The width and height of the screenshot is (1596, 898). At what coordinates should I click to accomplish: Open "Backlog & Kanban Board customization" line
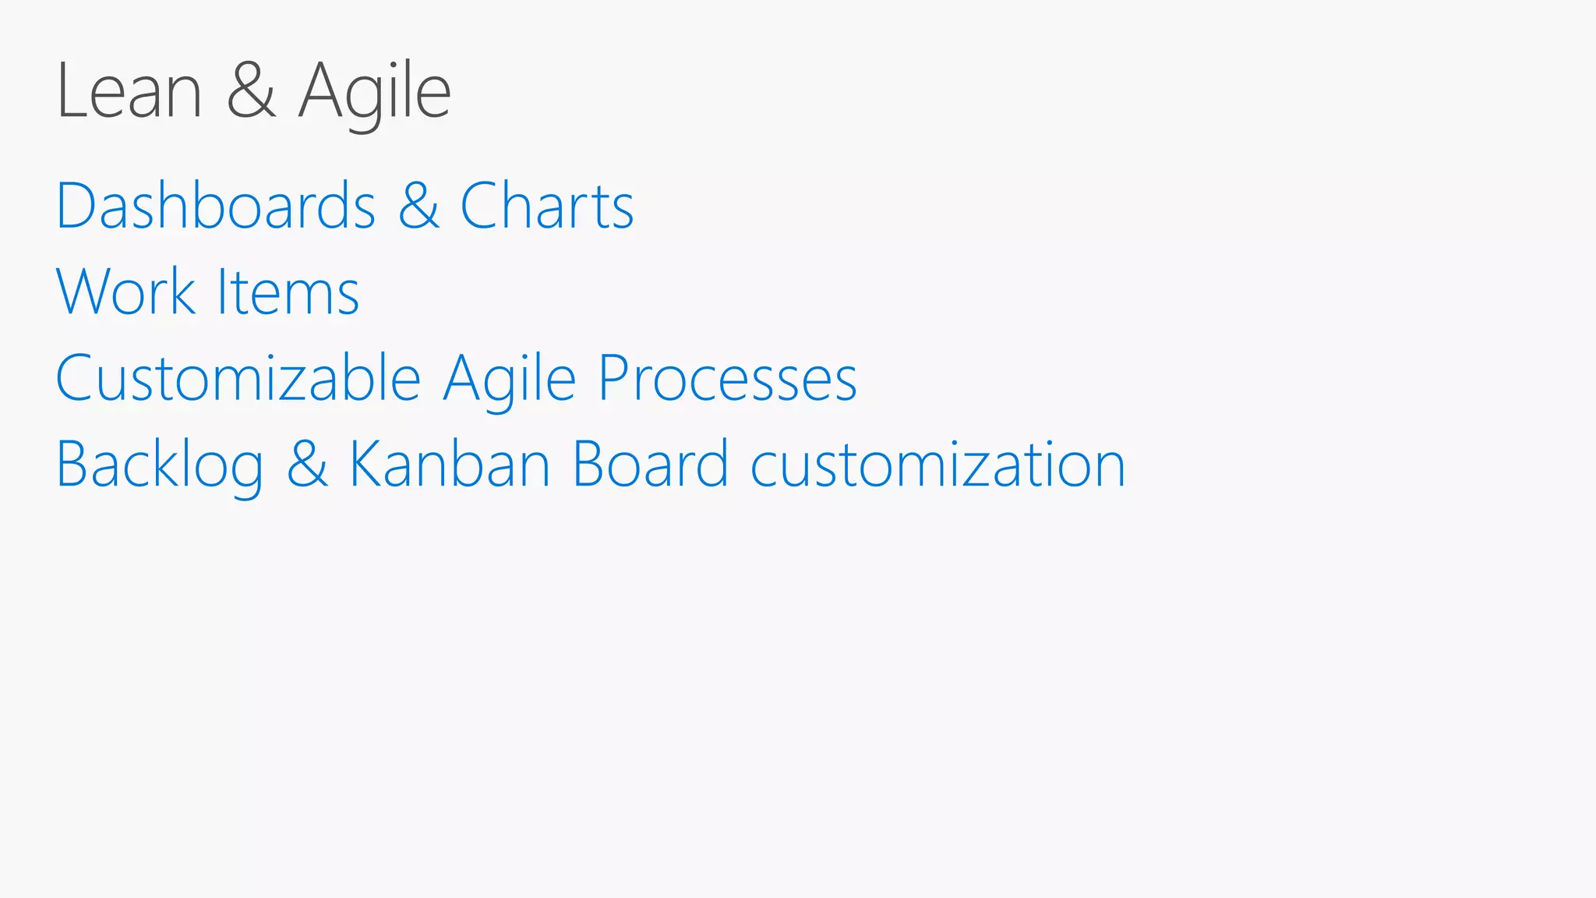click(590, 465)
